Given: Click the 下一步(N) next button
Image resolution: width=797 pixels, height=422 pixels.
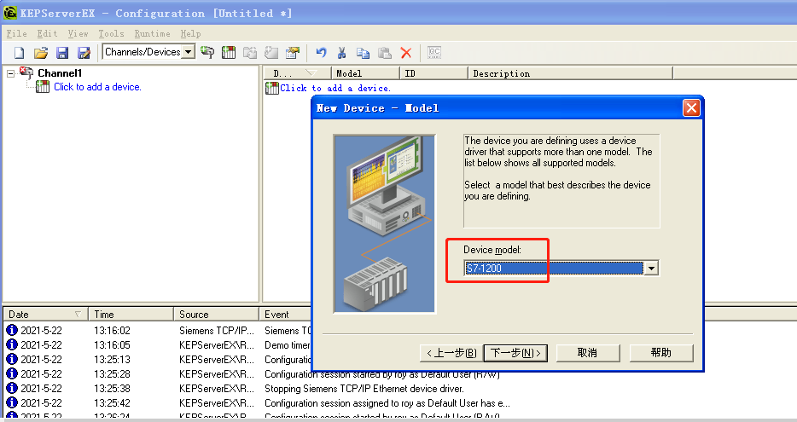Looking at the screenshot, I should [x=515, y=353].
